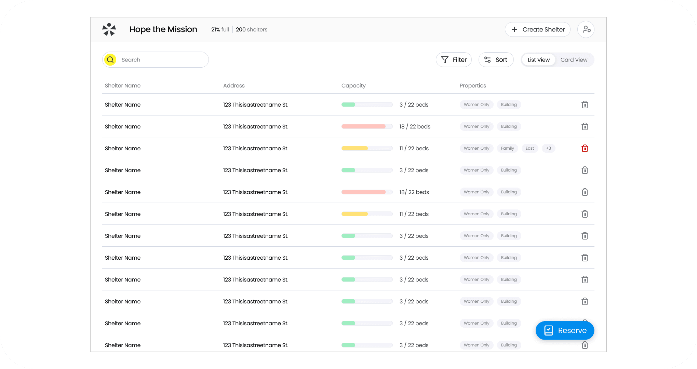697x369 pixels.
Task: Open user settings profile icon
Action: pos(586,29)
